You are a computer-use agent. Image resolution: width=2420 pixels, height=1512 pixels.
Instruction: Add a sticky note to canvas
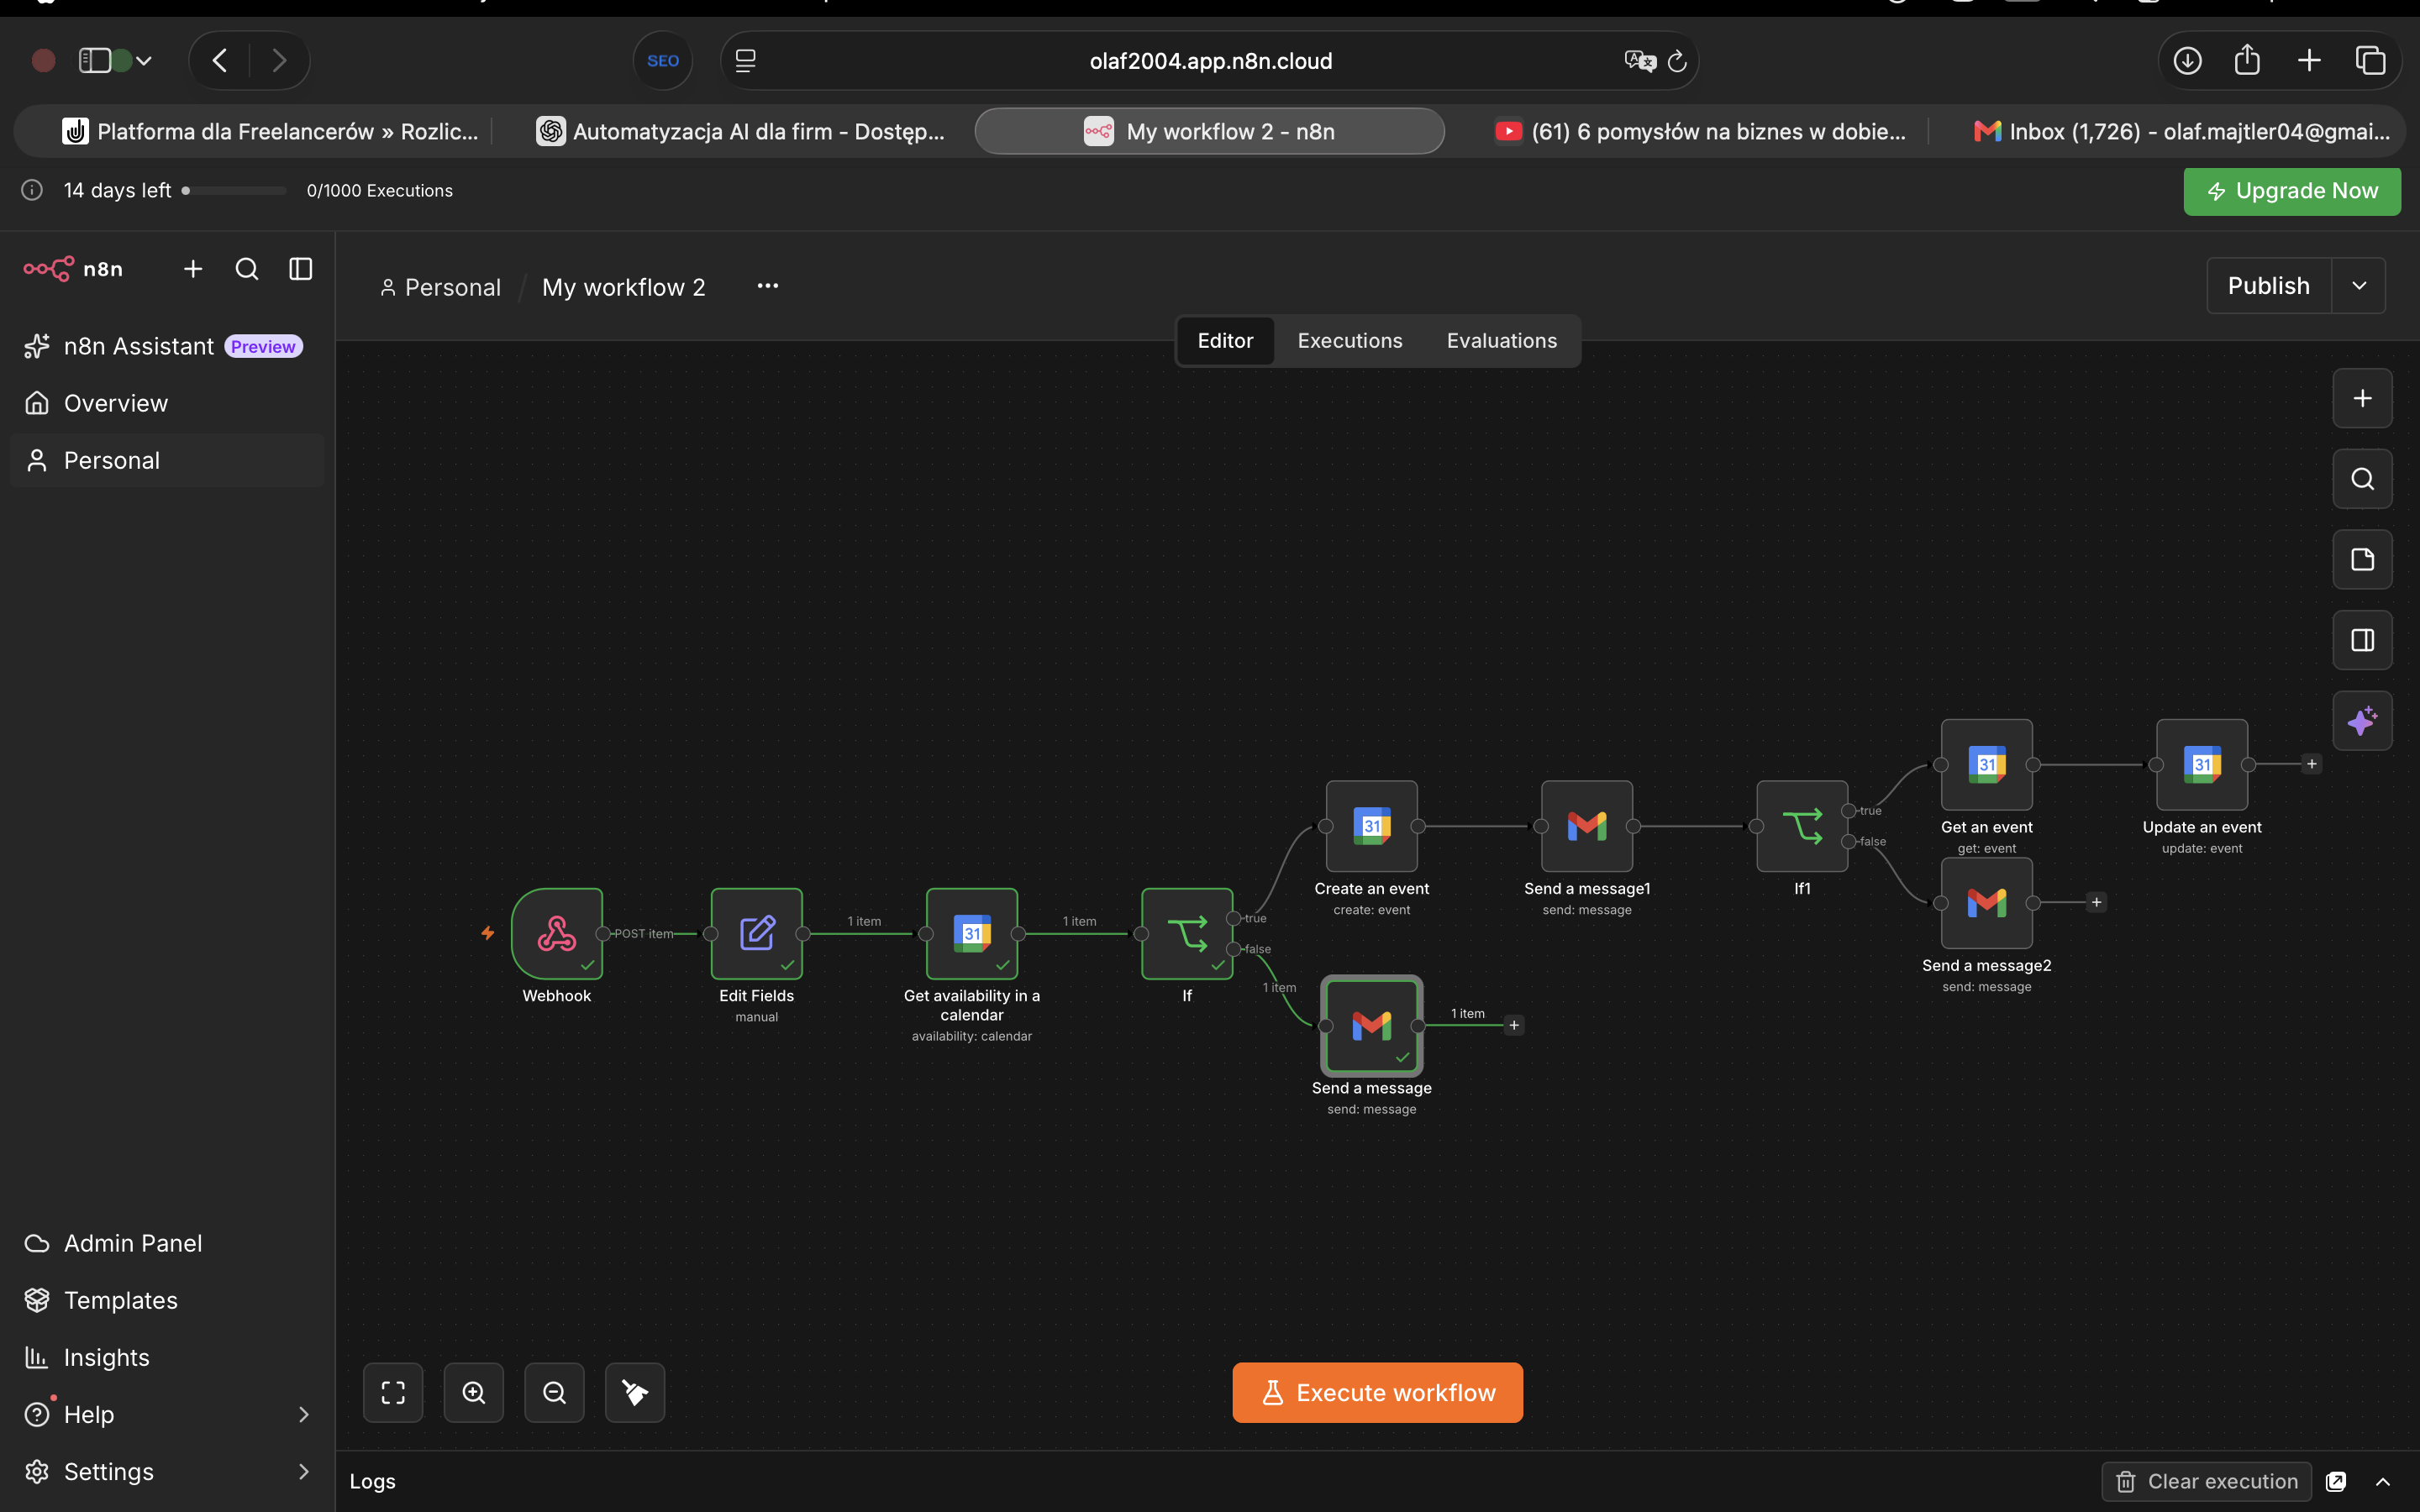coord(2362,559)
